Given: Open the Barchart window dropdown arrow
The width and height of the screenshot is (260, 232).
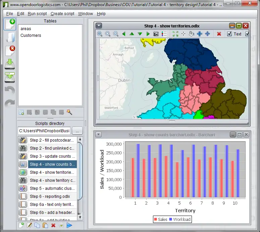Looking at the screenshot, I should tap(99, 135).
